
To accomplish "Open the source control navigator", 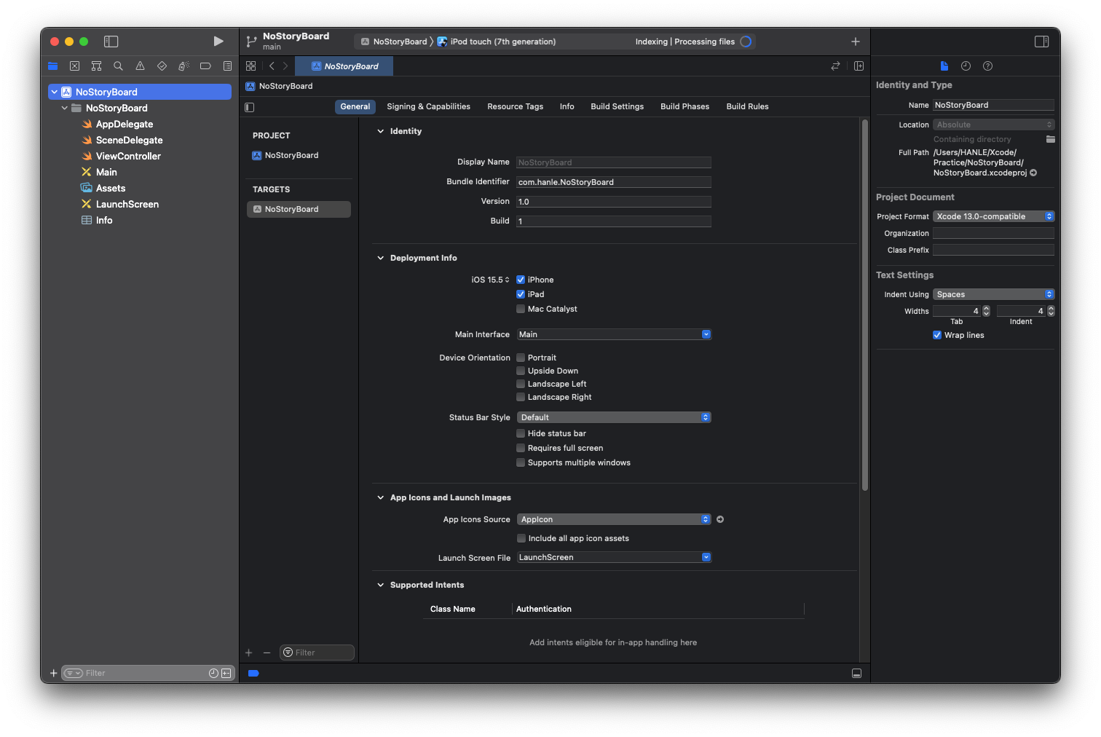I will (x=74, y=66).
